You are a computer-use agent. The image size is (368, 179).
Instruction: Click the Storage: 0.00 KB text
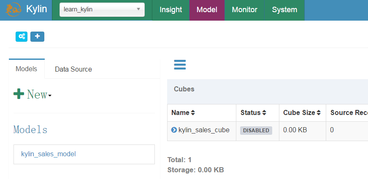195,170
